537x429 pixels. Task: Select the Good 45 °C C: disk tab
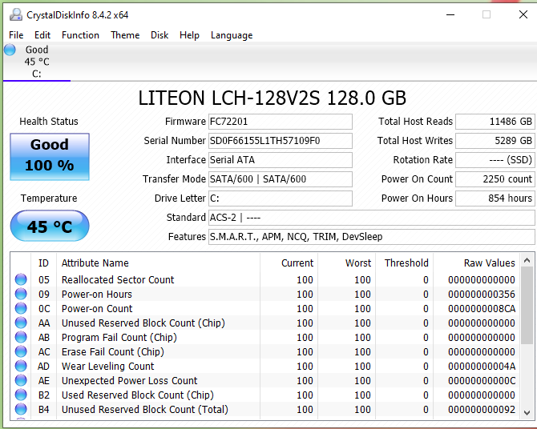click(37, 62)
